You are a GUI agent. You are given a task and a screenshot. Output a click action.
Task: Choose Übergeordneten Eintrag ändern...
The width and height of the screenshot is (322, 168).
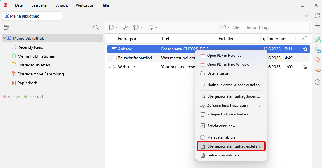point(231,96)
